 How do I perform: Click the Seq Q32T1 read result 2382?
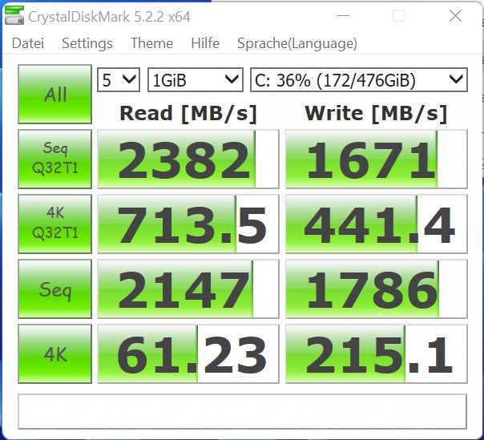pos(188,159)
